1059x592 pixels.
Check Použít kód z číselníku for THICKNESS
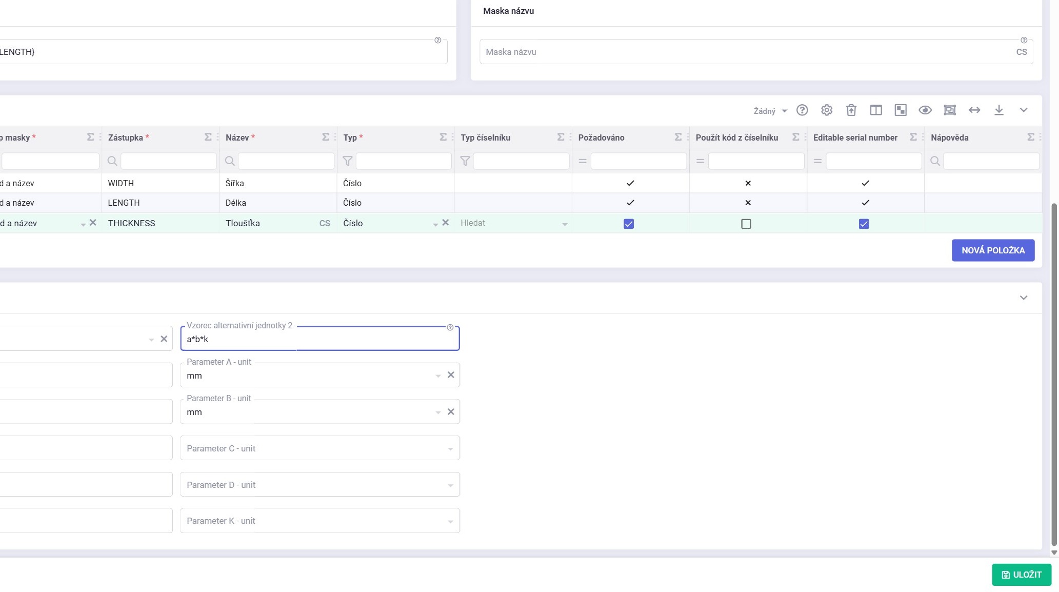[746, 224]
